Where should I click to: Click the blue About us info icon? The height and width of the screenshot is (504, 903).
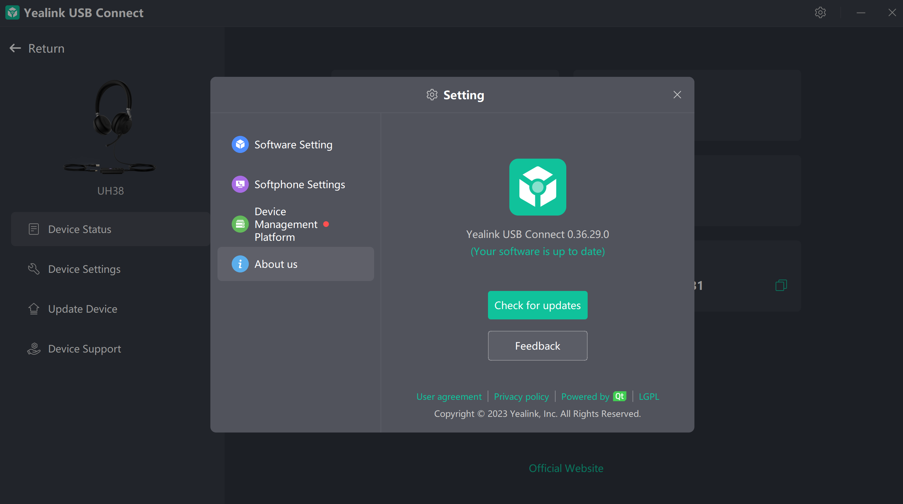[x=240, y=264]
